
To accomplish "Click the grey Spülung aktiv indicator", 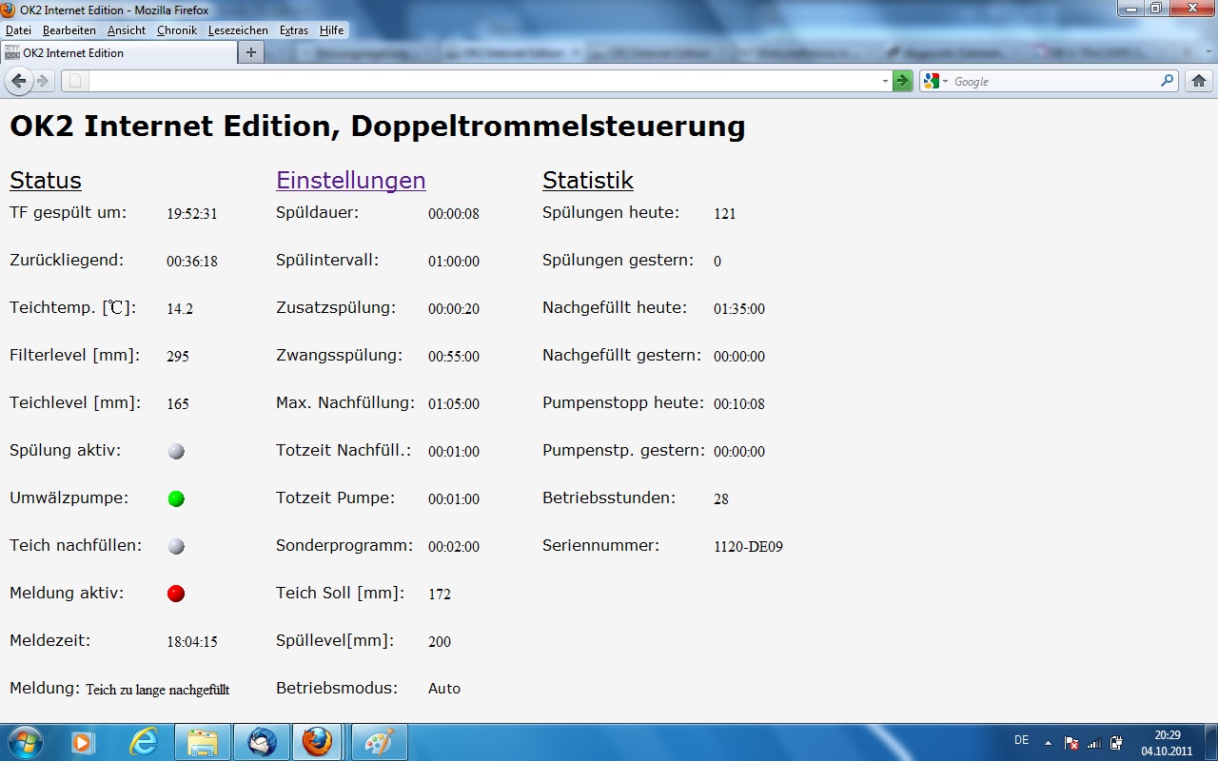I will pyautogui.click(x=176, y=451).
